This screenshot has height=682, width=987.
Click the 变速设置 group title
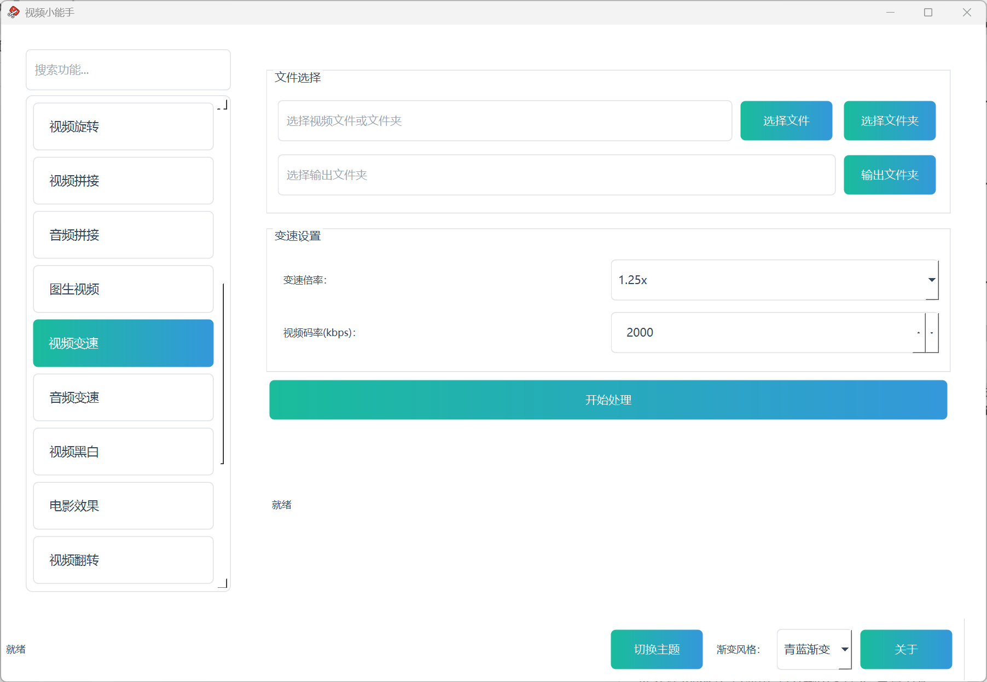(x=298, y=236)
